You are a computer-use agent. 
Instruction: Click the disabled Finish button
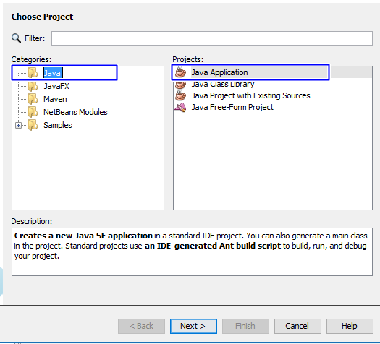(x=245, y=326)
